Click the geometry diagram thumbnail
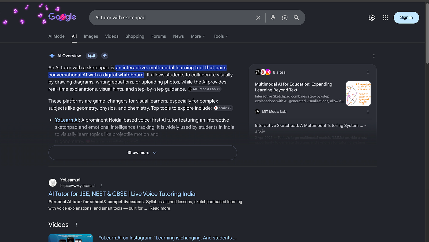The image size is (429, 242). click(358, 94)
